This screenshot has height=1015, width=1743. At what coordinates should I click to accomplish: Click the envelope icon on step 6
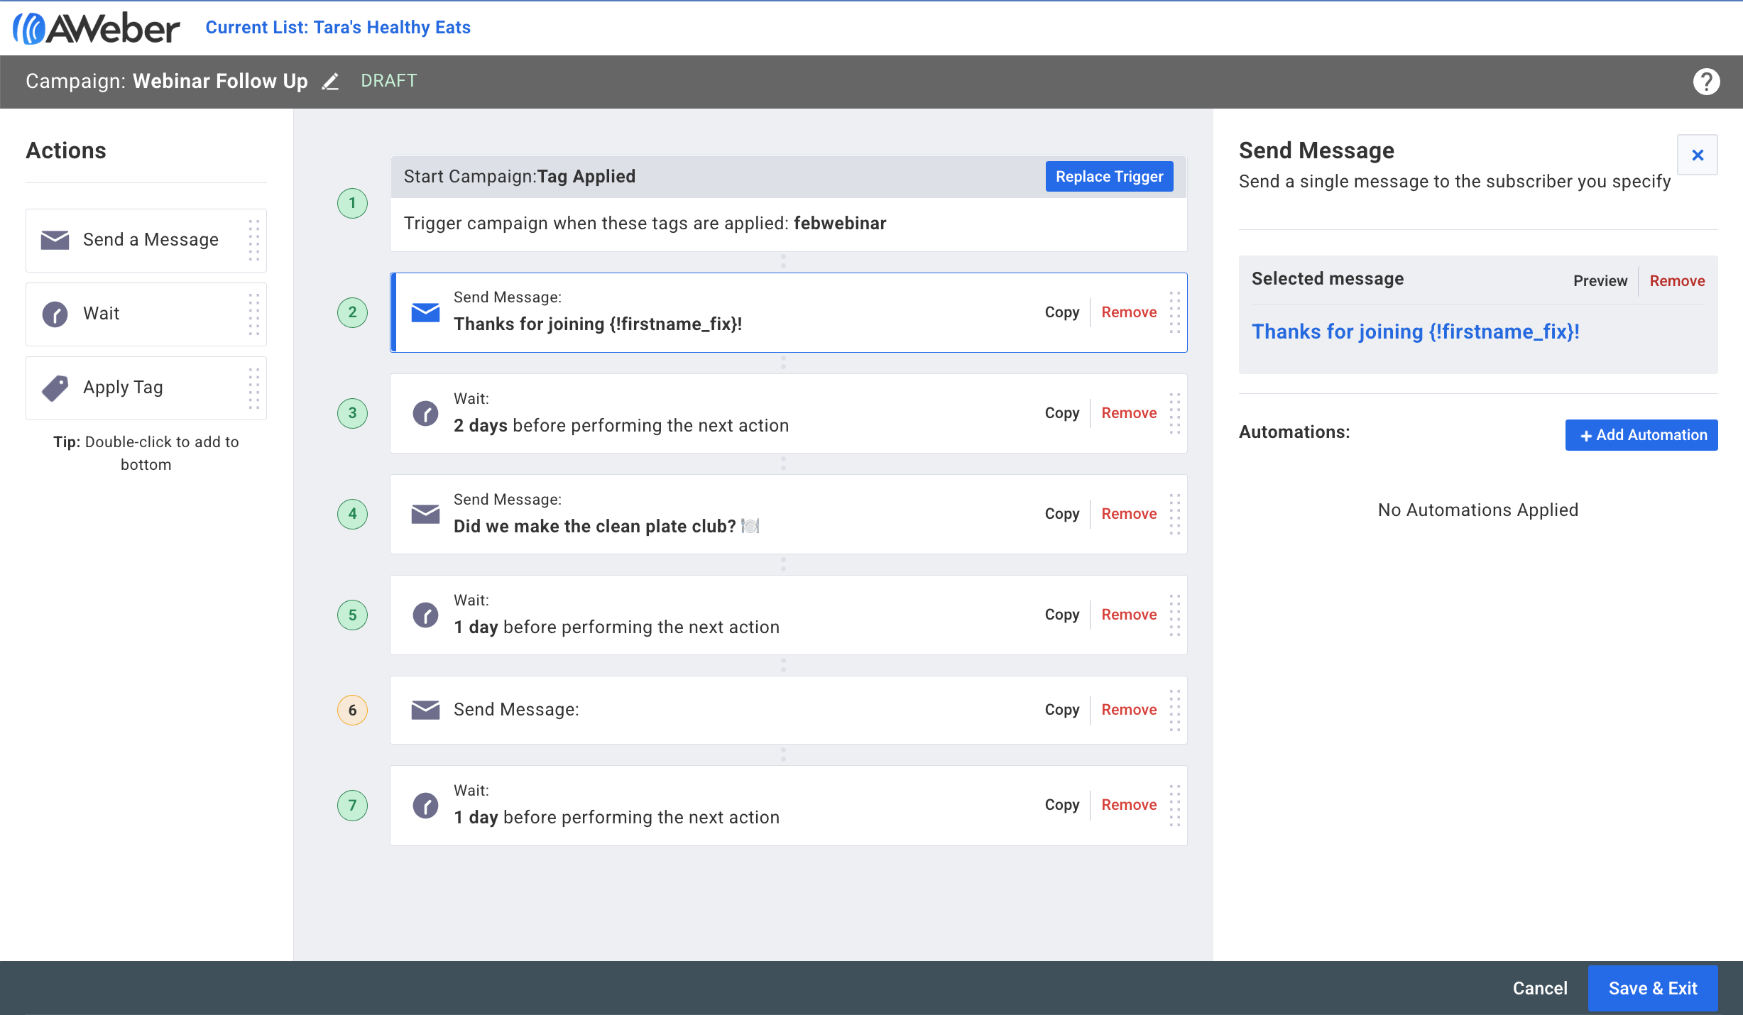[x=425, y=710]
